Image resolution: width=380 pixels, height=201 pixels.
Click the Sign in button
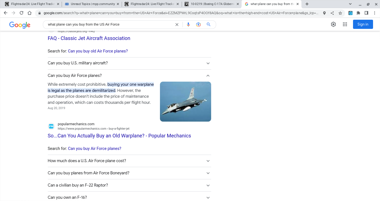point(363,24)
